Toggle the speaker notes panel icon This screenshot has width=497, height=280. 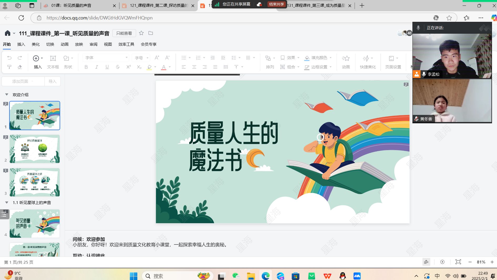tap(426, 262)
